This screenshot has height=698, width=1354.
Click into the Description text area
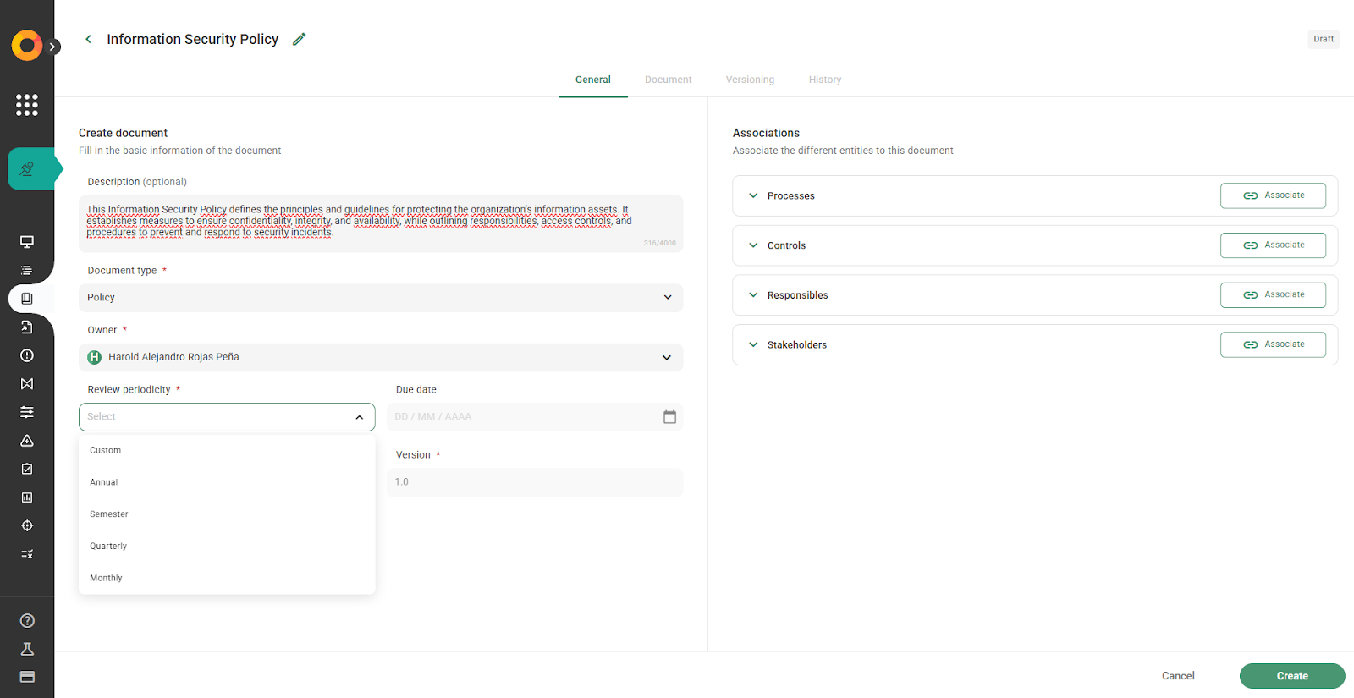(381, 223)
